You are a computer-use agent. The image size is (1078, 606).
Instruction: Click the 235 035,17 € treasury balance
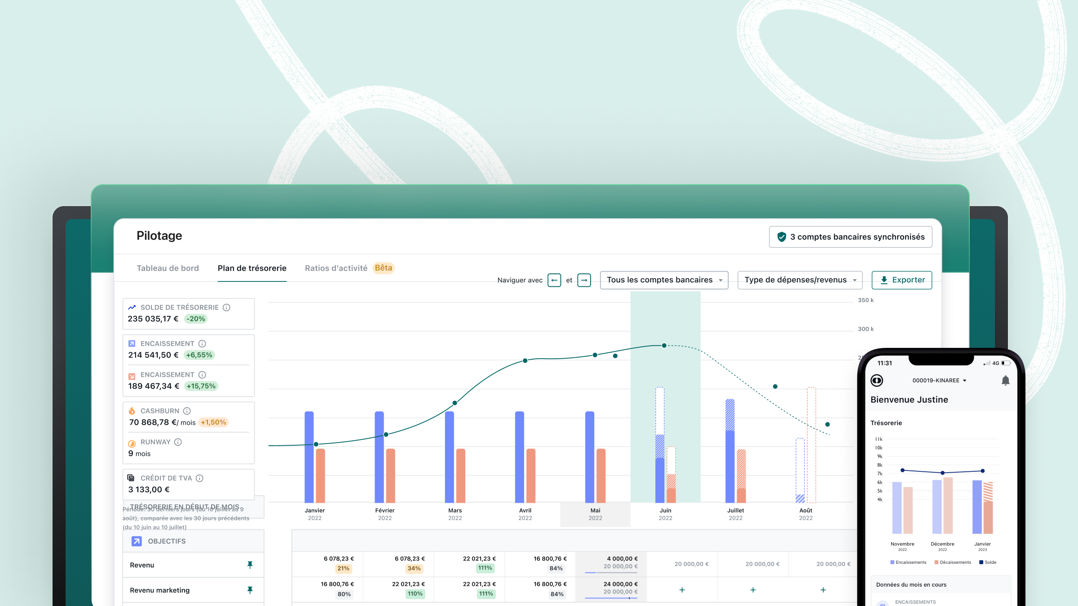[x=153, y=319]
